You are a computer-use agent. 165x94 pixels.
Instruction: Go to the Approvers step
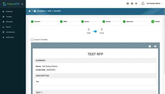(128, 21)
